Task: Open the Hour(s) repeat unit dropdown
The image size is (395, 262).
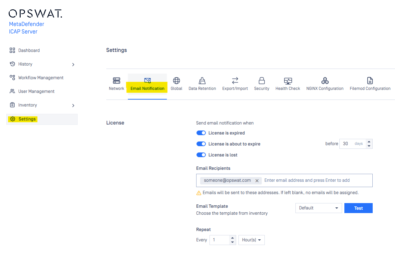Action: click(251, 240)
